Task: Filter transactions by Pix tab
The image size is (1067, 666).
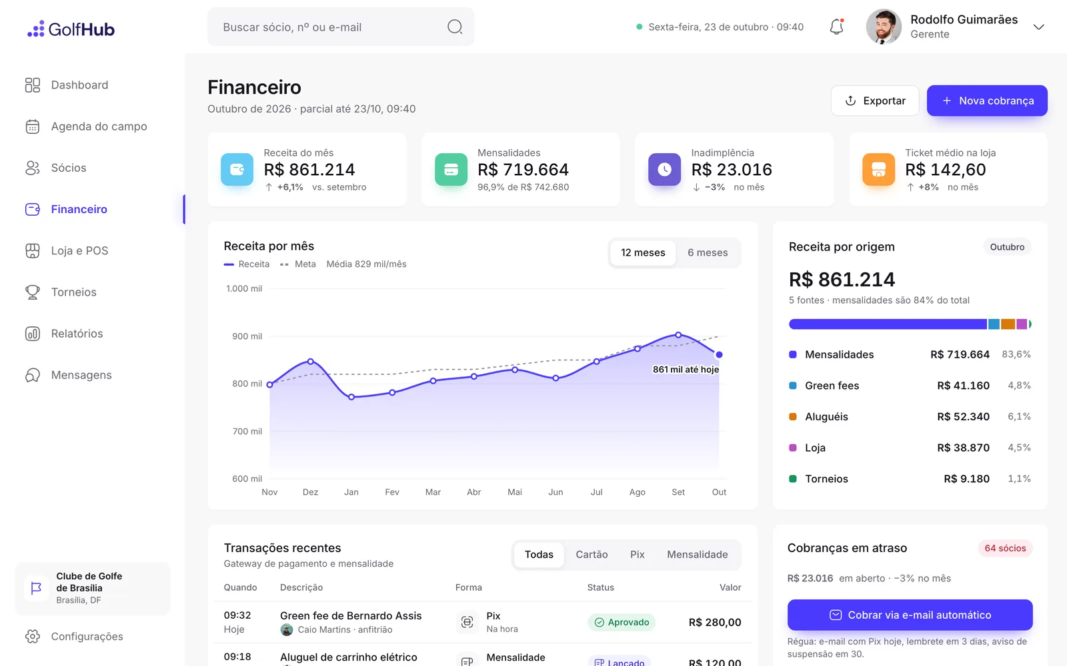Action: pos(638,554)
